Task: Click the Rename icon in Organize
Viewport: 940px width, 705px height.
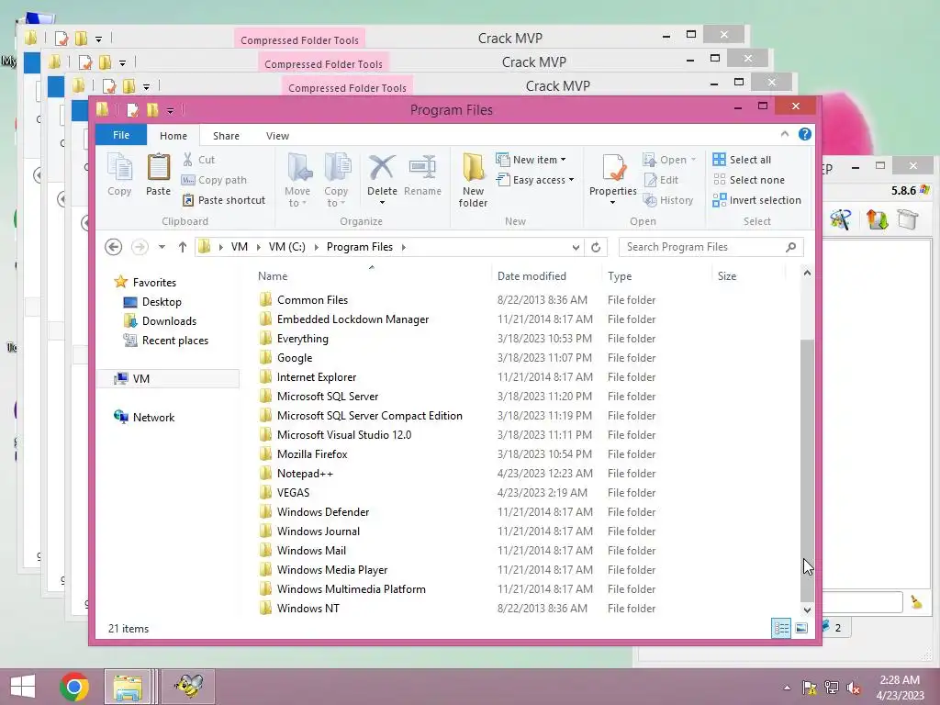Action: click(x=422, y=173)
